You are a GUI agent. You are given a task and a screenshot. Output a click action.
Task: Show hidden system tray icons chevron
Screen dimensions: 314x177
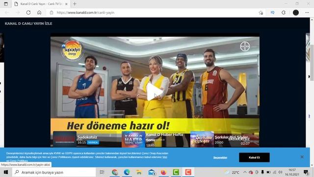(245, 172)
